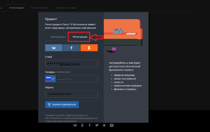Open the Политикой конфиденциальности link
Screen dimensions: 210x132
click(81, 118)
